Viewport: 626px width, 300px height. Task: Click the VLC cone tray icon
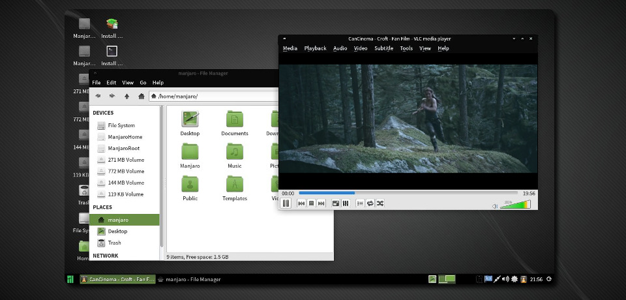(x=524, y=279)
